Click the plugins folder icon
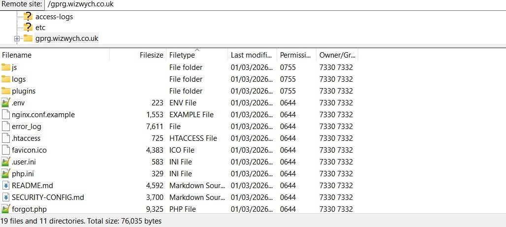The image size is (506, 227). [x=6, y=91]
